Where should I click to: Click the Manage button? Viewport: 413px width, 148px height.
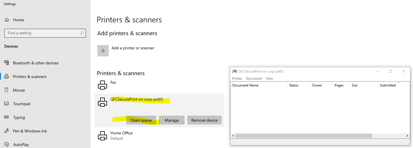[x=171, y=120]
